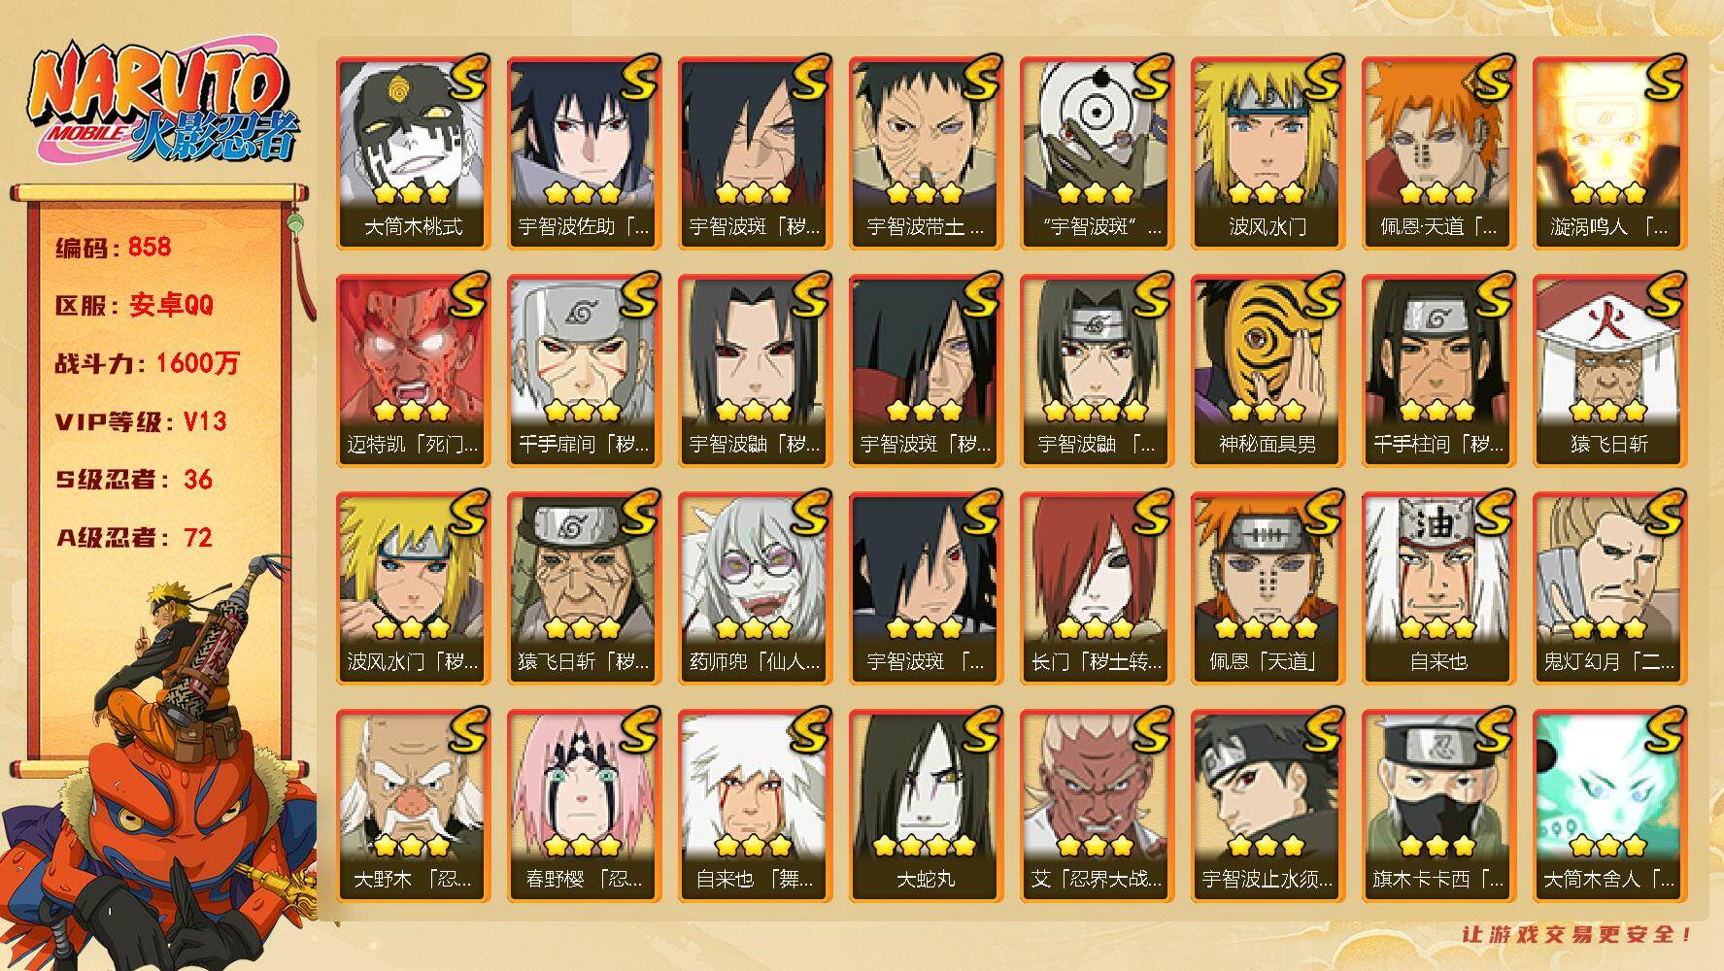Open the 药师兜「仙人」 card
This screenshot has height=971, width=1724.
tap(755, 587)
